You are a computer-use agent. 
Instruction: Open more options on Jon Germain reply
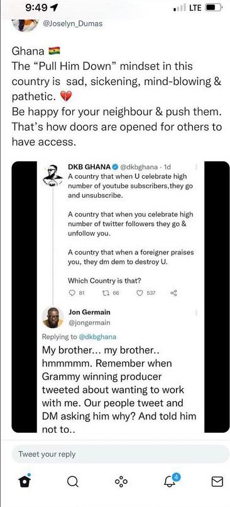196,312
